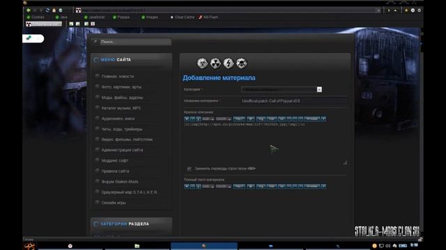
Task: Click the material name field with Unofficial patch
Action: [x=294, y=101]
